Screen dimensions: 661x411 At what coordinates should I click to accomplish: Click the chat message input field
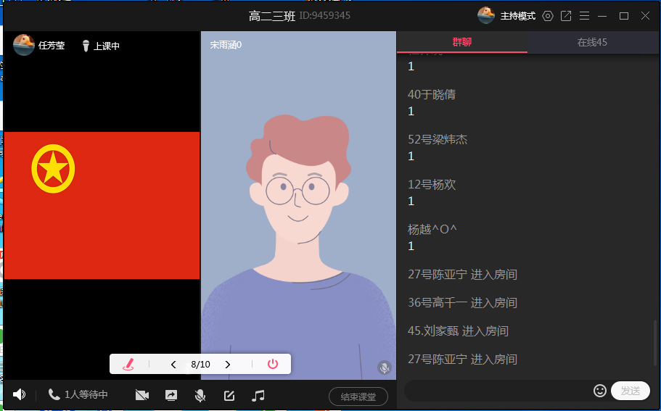(x=498, y=391)
